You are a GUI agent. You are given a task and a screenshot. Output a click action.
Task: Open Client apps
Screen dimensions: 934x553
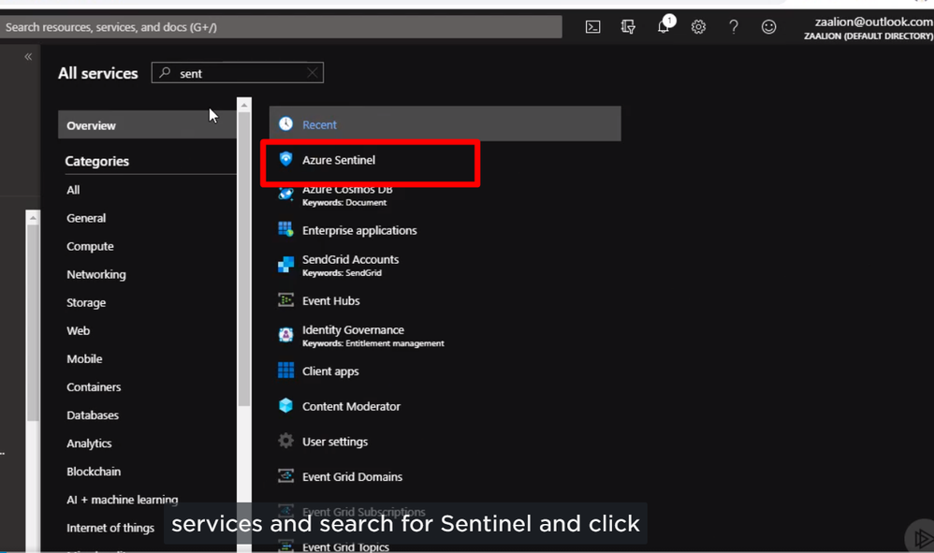(x=330, y=371)
